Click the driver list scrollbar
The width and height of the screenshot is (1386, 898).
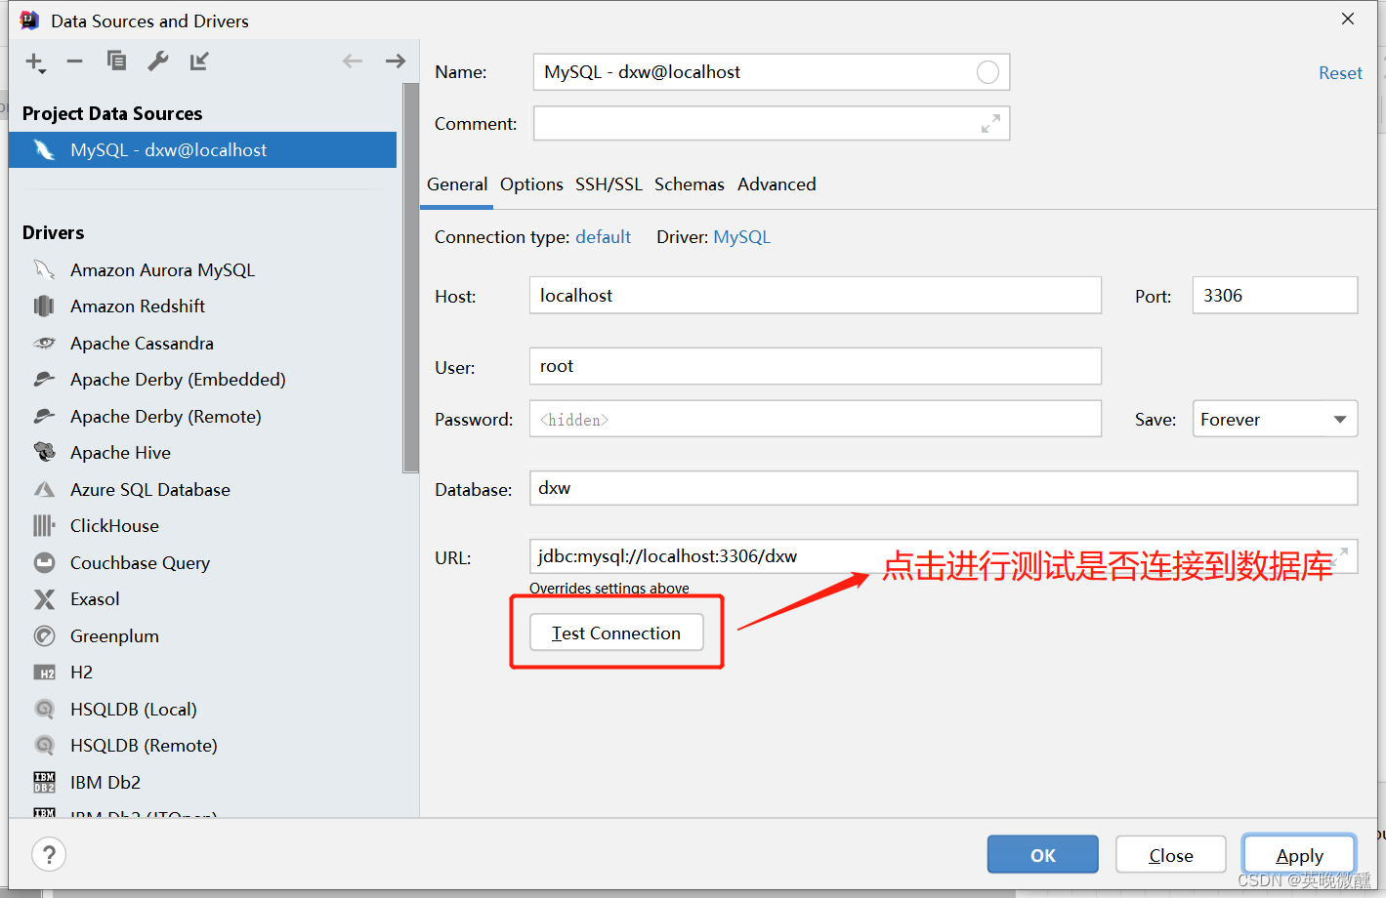click(410, 278)
